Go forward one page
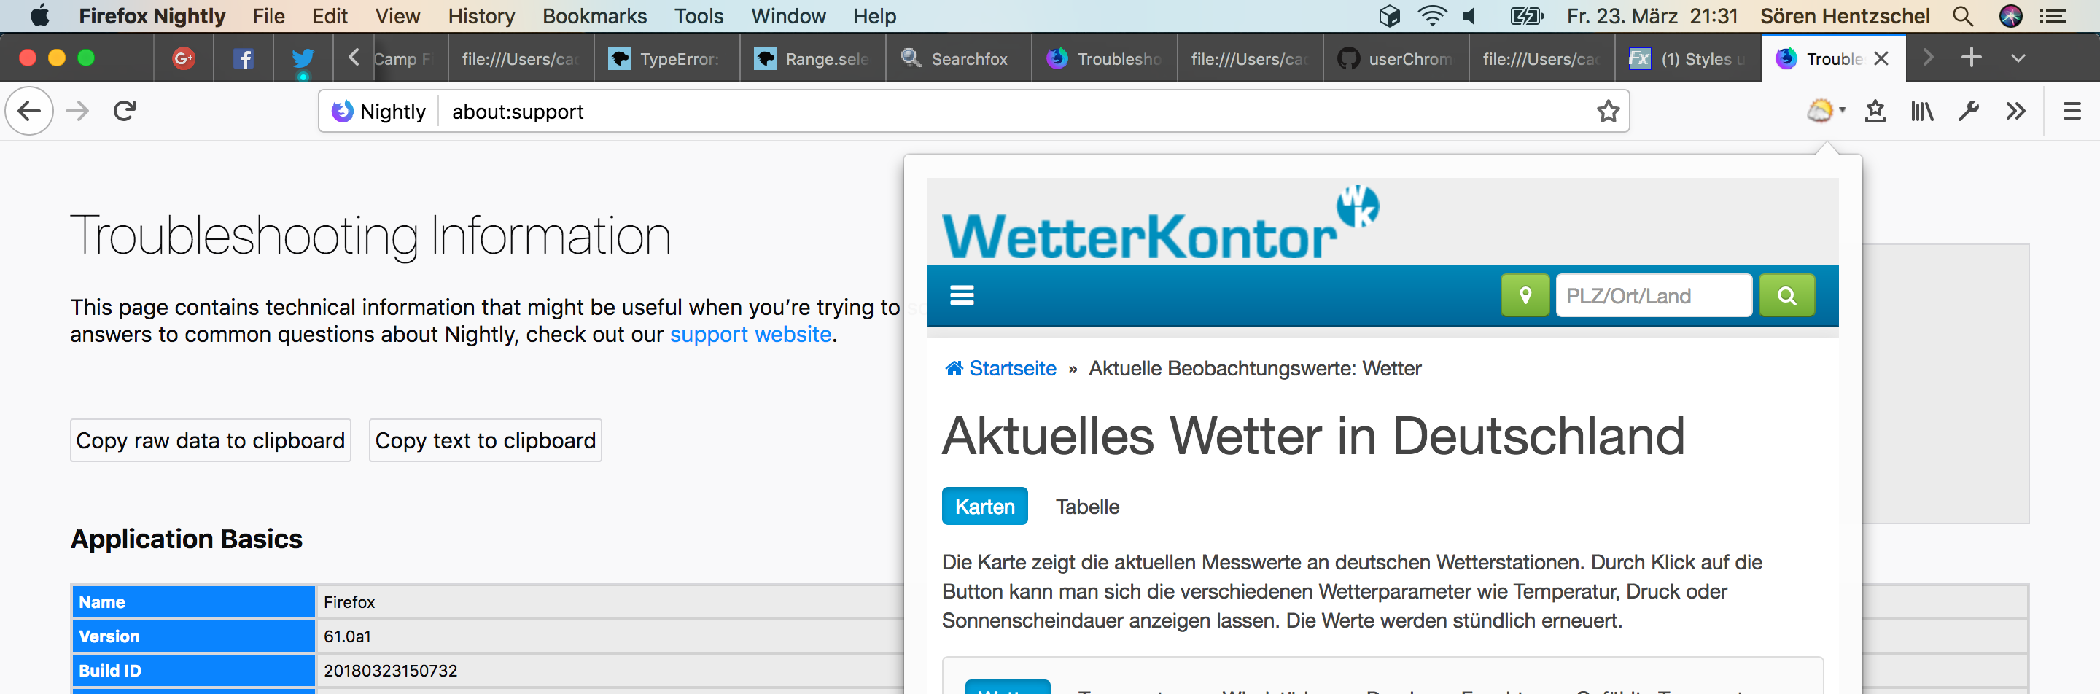 [77, 111]
